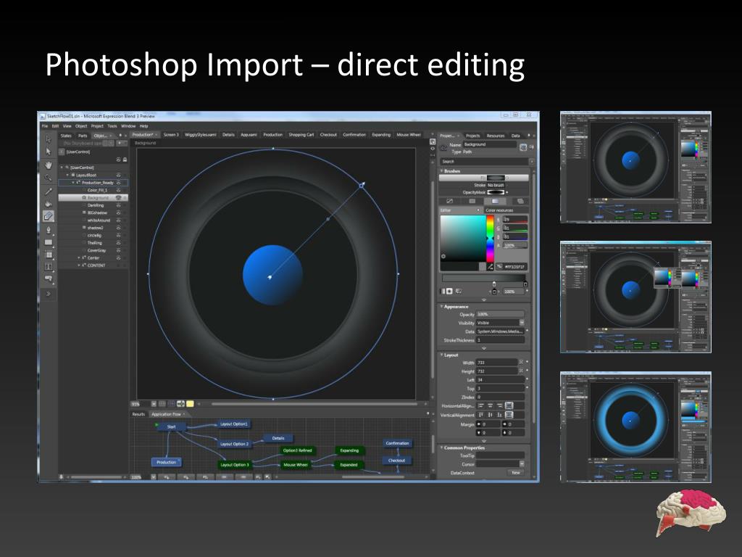Select the Selection arrow tool
The height and width of the screenshot is (557, 742).
click(49, 139)
